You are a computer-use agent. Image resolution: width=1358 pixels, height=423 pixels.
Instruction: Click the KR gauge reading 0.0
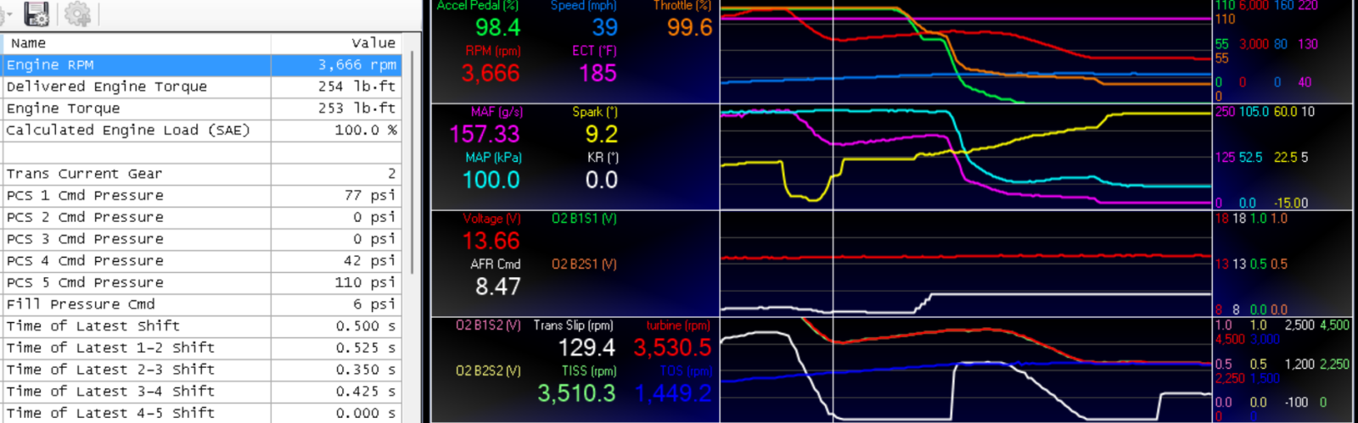(x=602, y=180)
